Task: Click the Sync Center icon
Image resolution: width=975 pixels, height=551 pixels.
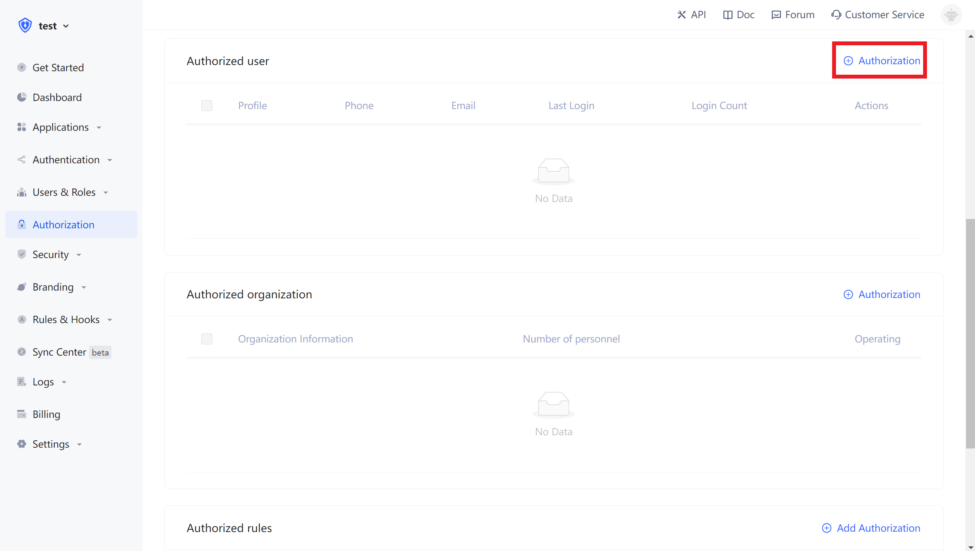Action: pos(22,352)
